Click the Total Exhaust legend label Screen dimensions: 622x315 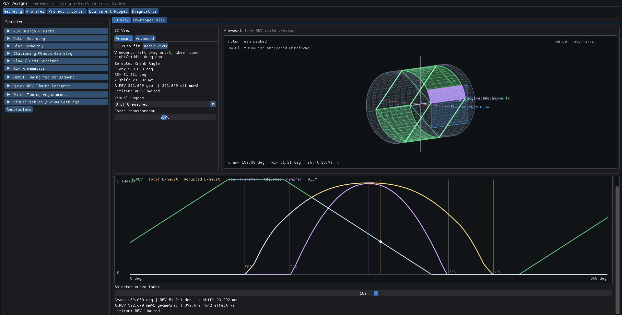click(163, 179)
